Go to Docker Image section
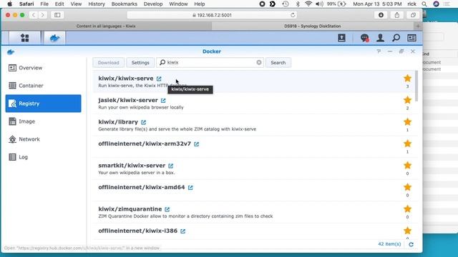 [43, 121]
